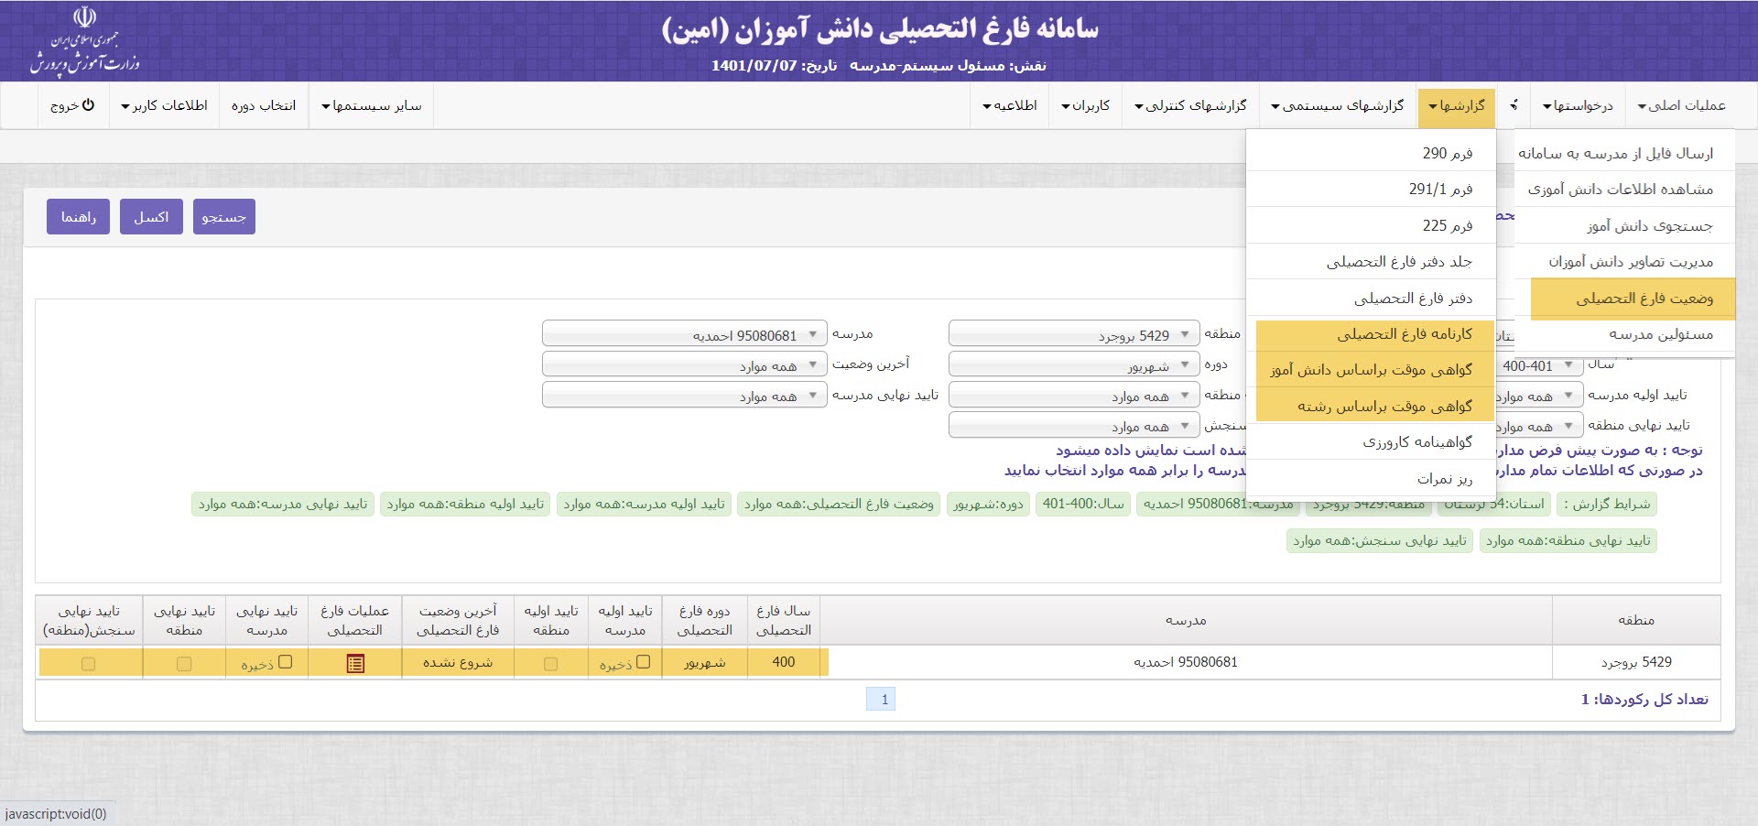Go to page 1 in pagination
Screen dimensions: 1758x826
(x=881, y=699)
